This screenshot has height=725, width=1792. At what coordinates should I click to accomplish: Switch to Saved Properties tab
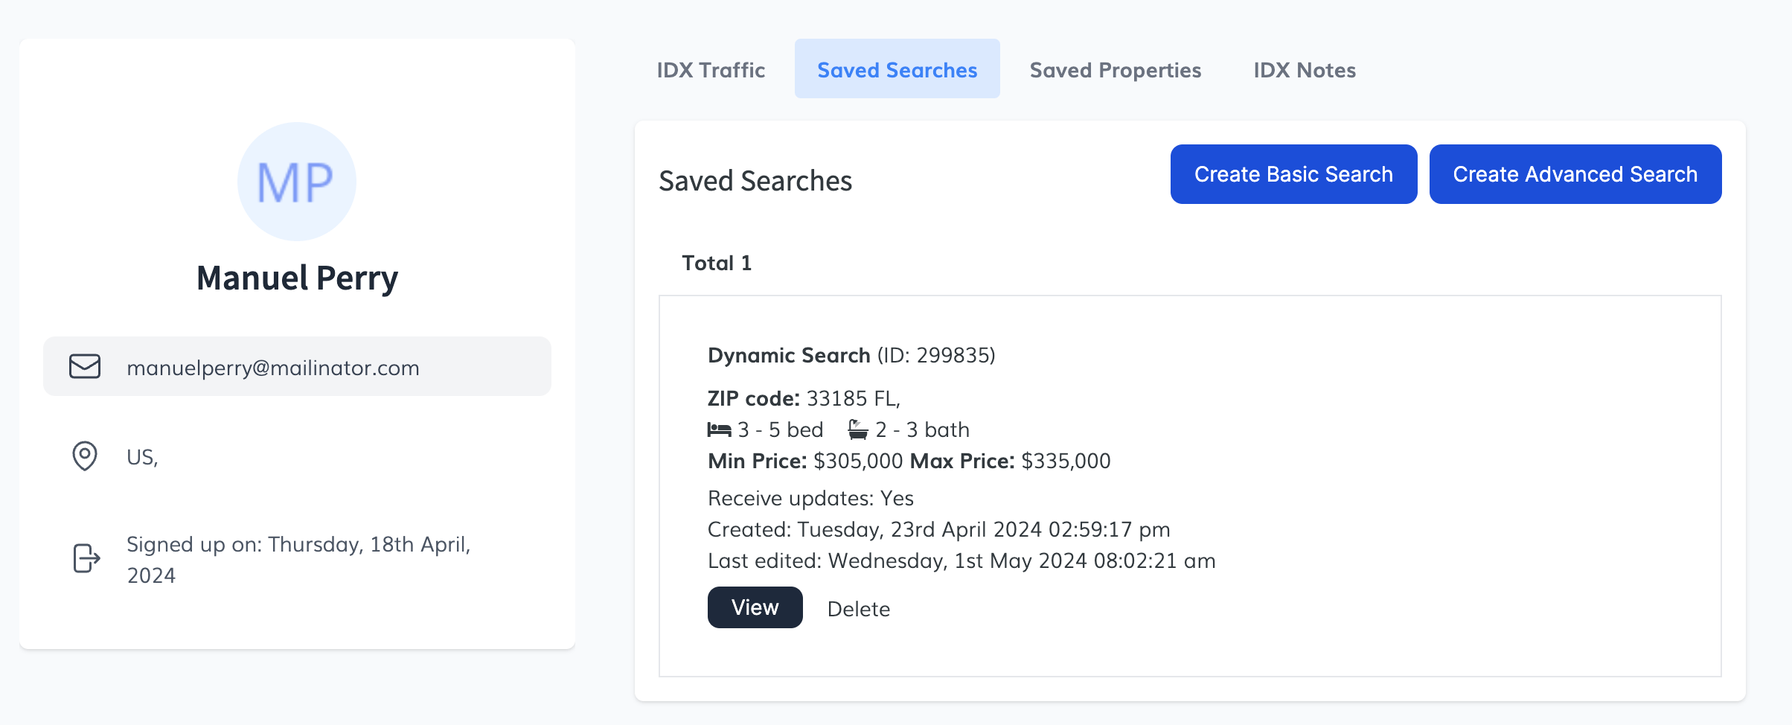click(1115, 69)
